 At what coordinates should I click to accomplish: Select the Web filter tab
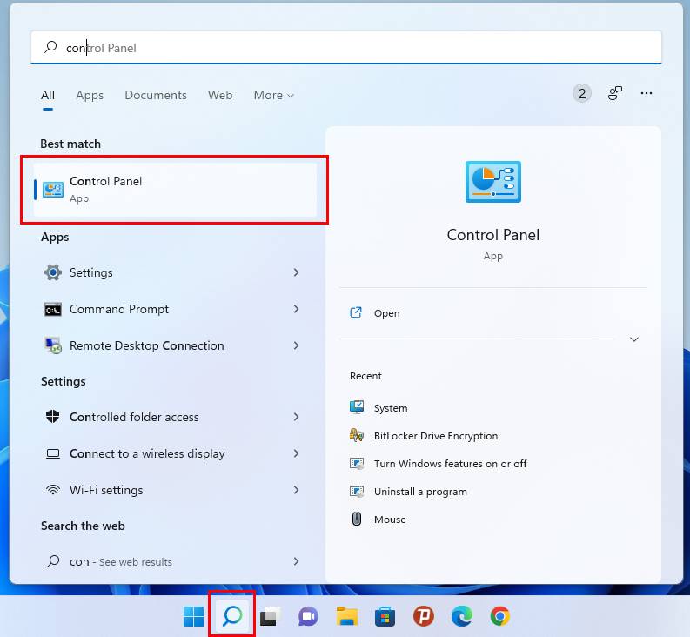click(220, 95)
